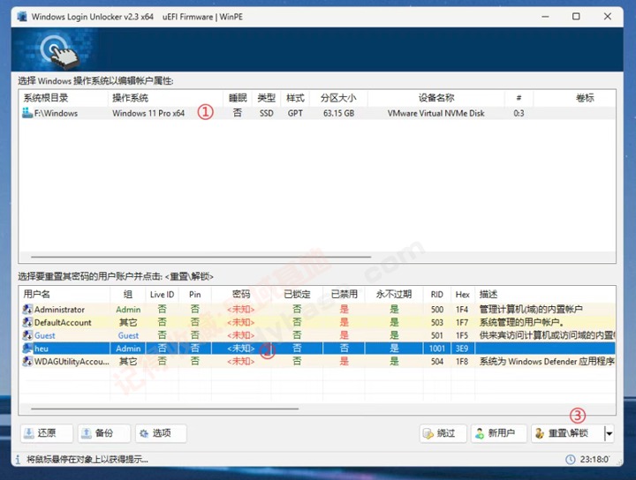
Task: Click the system list horizontal scrollbar
Action: [201, 257]
